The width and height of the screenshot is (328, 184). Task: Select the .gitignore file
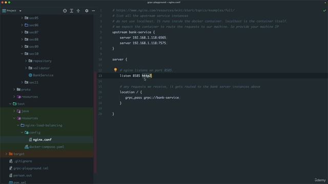pyautogui.click(x=23, y=161)
